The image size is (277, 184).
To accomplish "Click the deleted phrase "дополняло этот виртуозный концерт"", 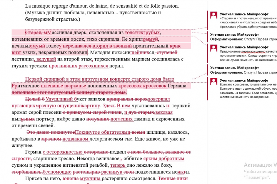I will [69, 92].
